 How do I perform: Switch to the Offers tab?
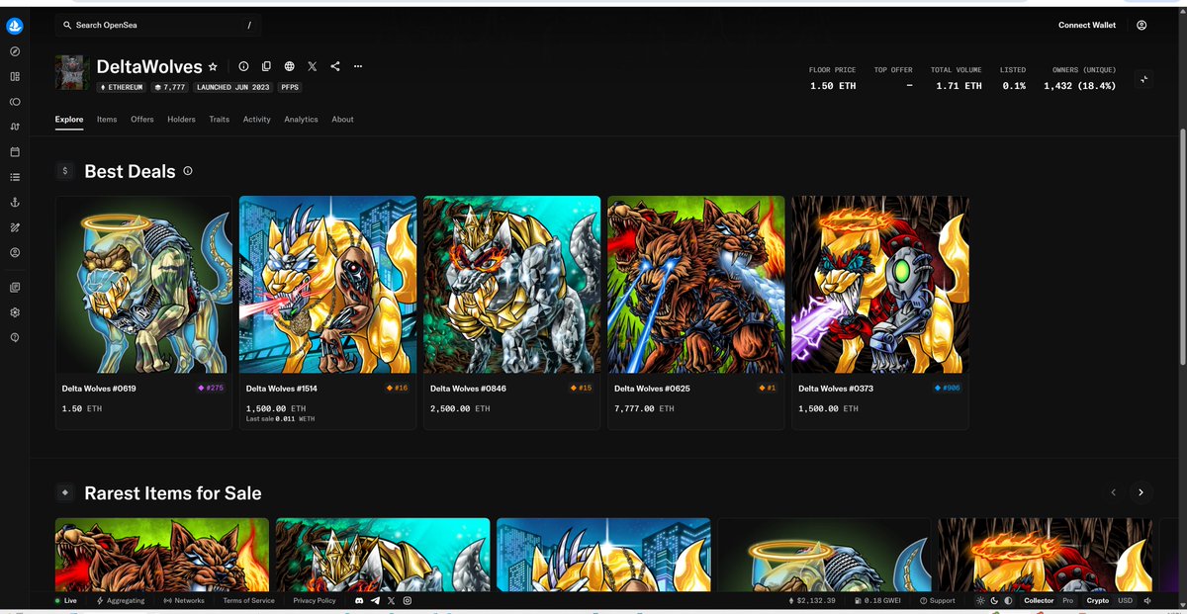(142, 120)
